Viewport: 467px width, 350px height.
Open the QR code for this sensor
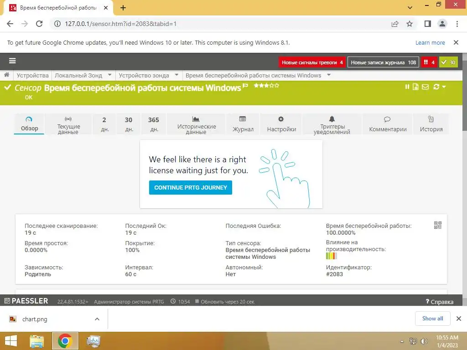[x=437, y=225]
